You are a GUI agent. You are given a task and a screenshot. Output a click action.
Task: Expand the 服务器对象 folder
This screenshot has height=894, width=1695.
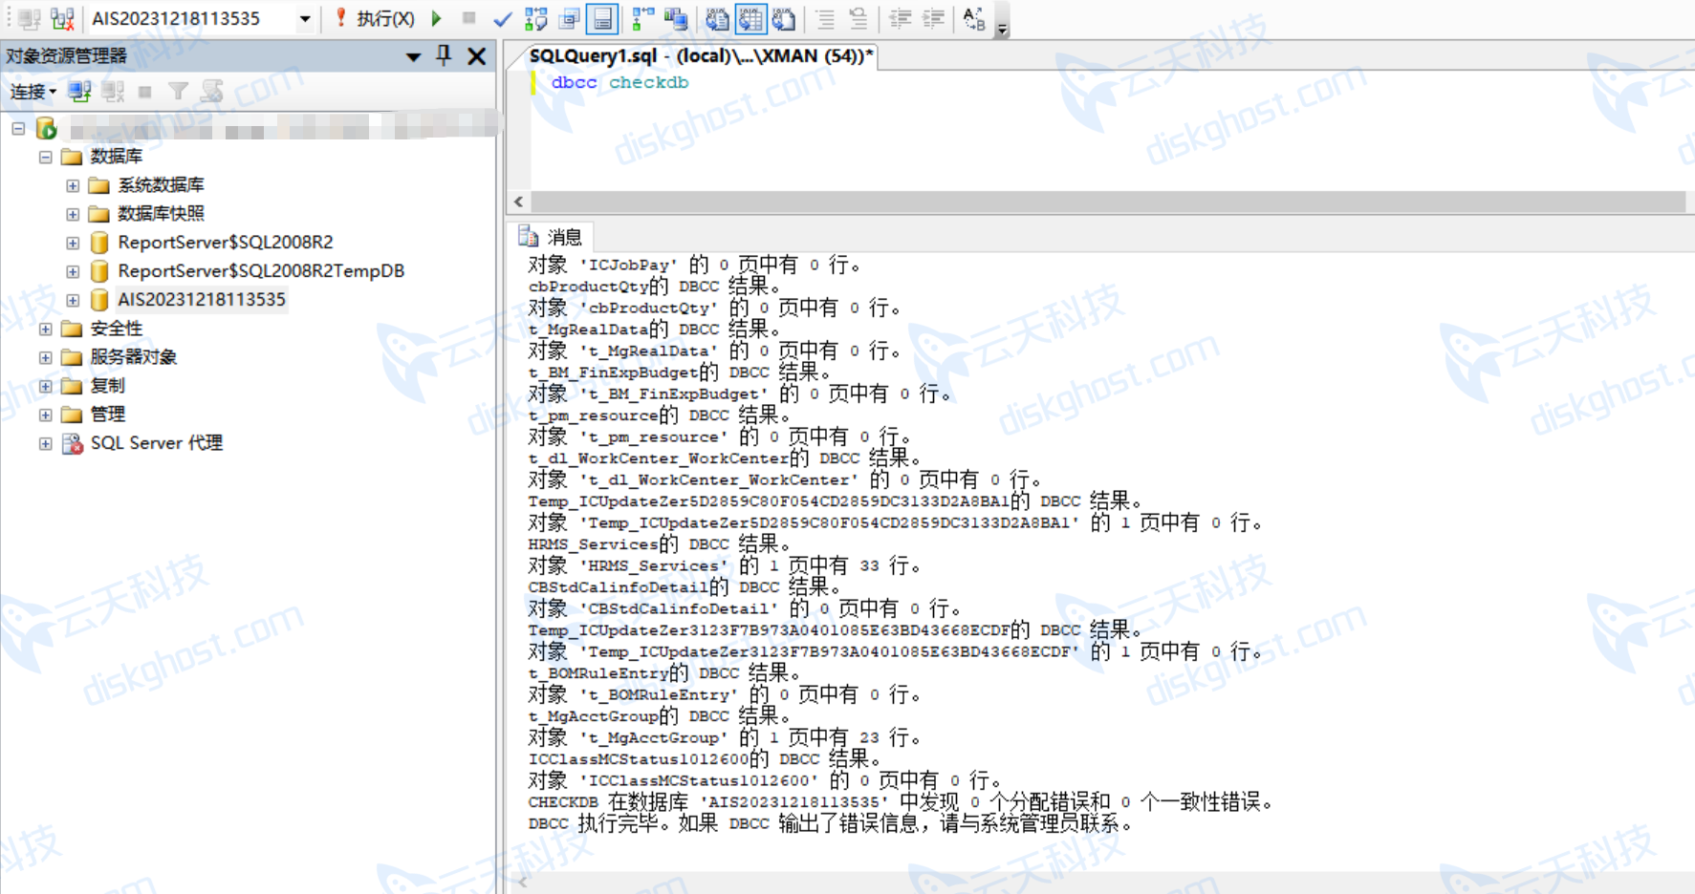[x=45, y=357]
